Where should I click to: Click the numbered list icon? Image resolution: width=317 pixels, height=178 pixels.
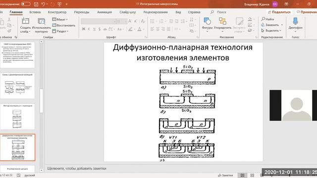pyautogui.click(x=161, y=21)
